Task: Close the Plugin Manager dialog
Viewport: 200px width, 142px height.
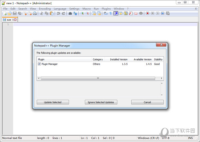Action: [161, 45]
